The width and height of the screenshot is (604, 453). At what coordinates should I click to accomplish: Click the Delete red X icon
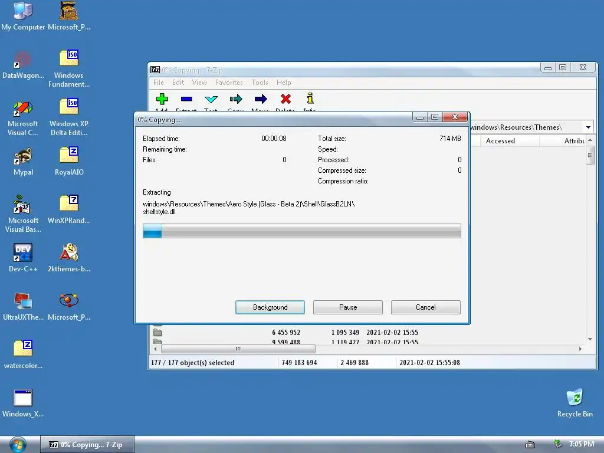point(285,99)
